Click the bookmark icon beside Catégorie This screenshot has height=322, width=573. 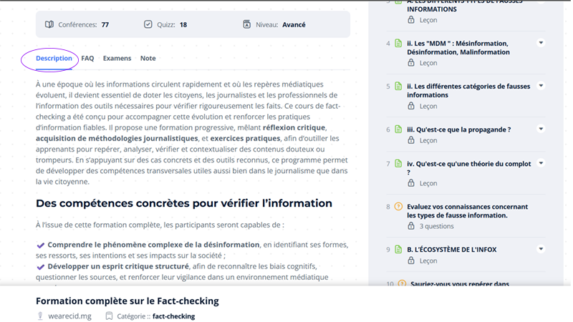click(109, 316)
